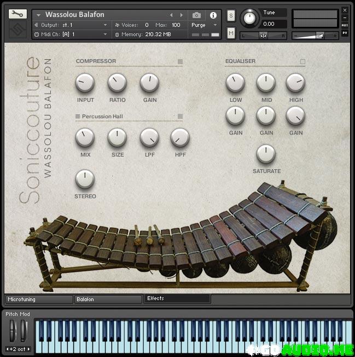Close the instrument with X button
Screen dimensions: 355x357
(345, 10)
